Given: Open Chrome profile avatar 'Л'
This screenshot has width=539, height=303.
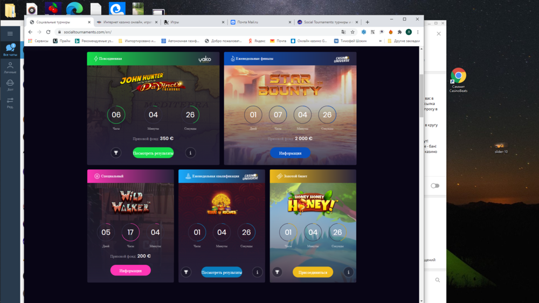Looking at the screenshot, I should coord(409,32).
